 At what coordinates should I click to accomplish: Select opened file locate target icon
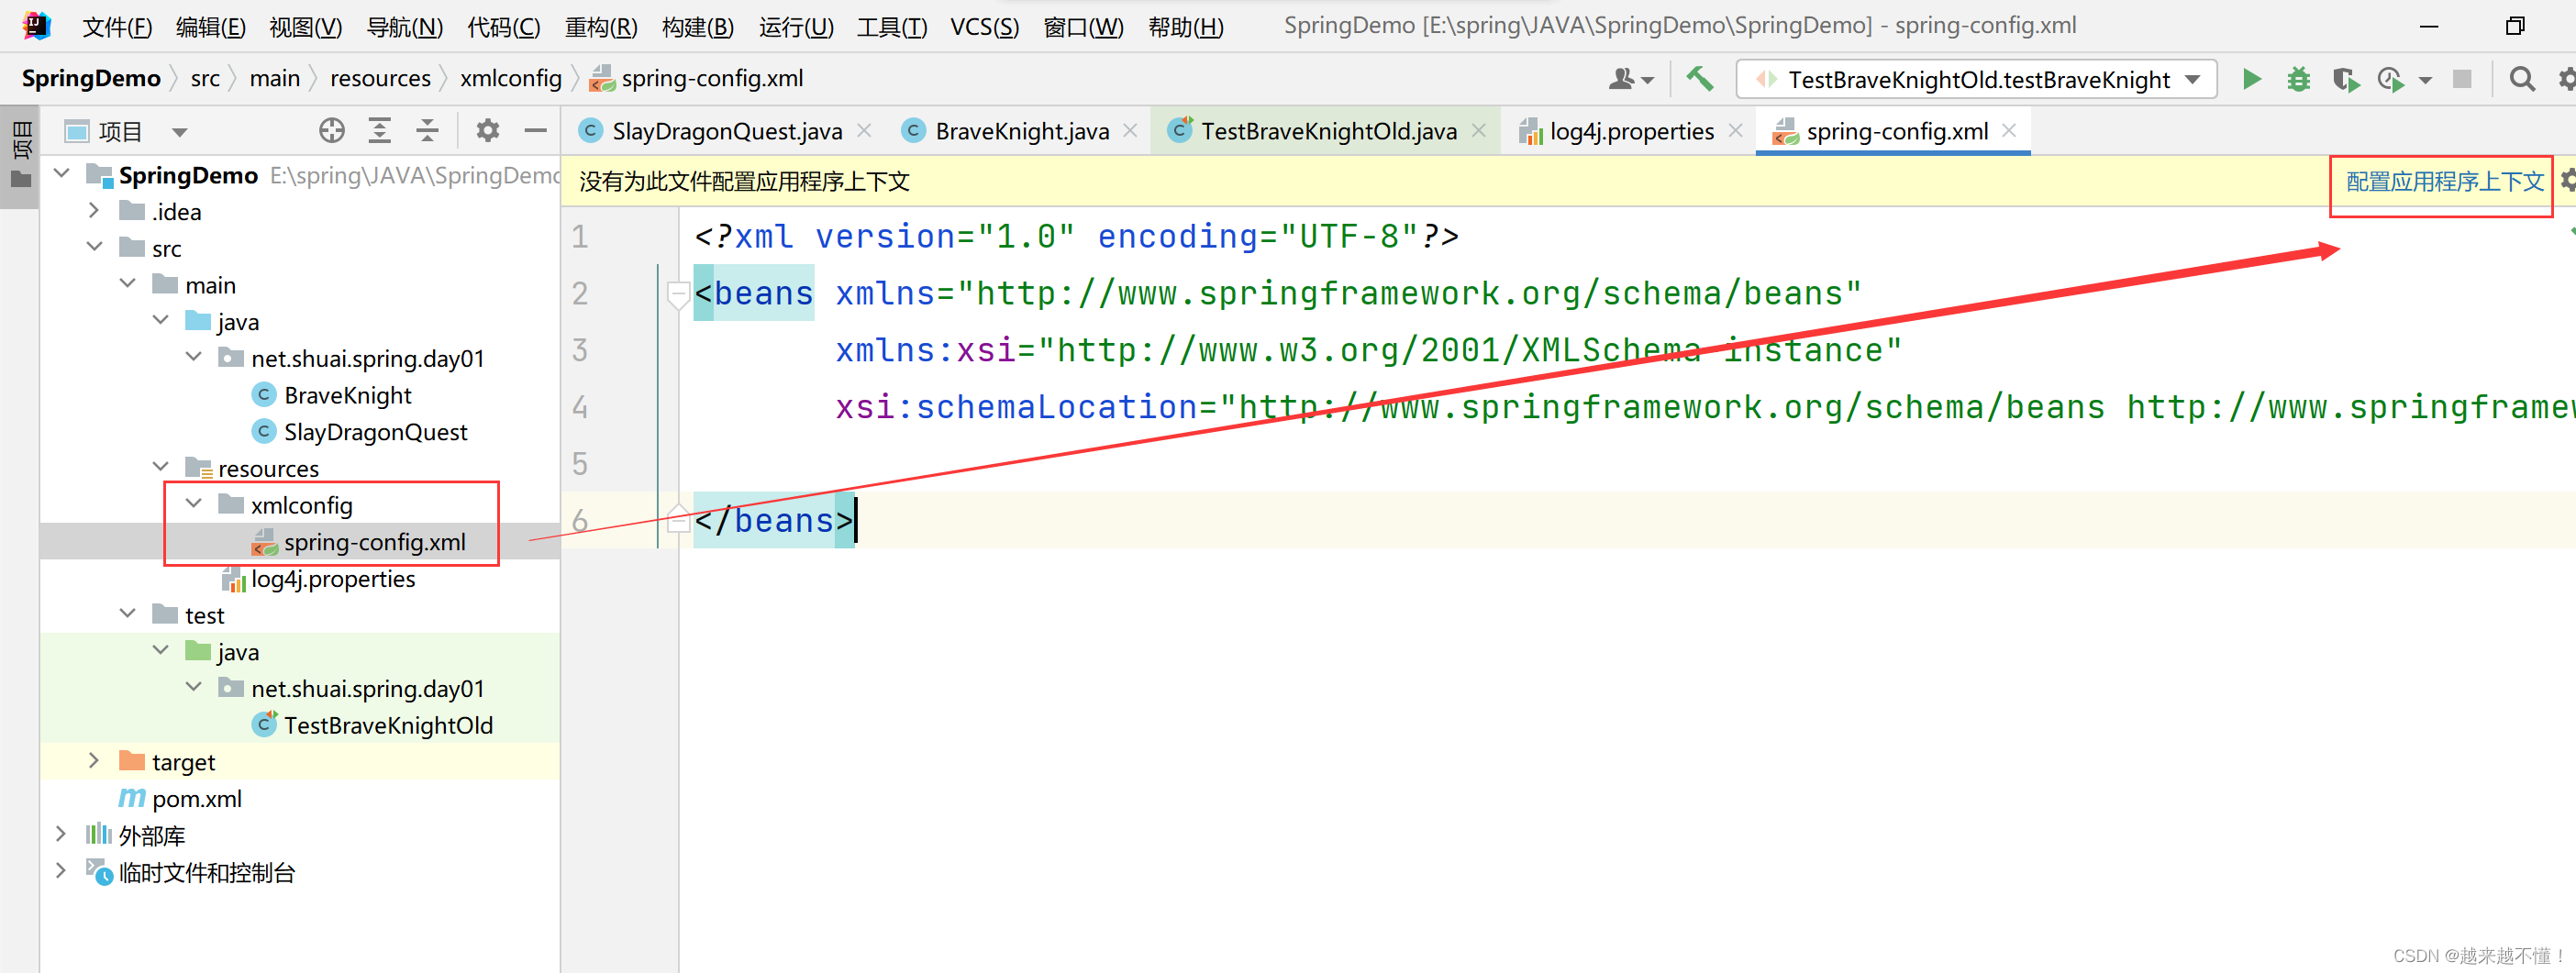coord(332,131)
